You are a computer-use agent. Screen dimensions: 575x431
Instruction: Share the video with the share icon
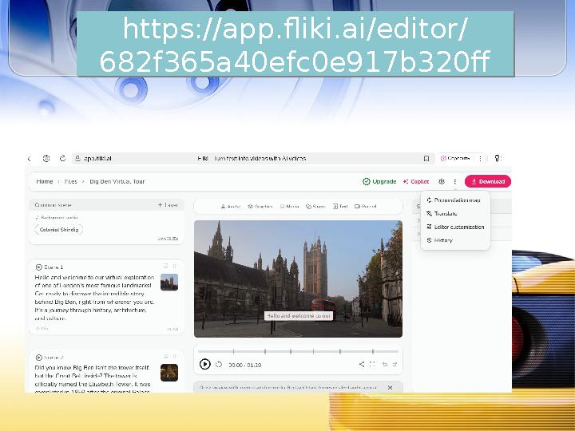coord(362,364)
